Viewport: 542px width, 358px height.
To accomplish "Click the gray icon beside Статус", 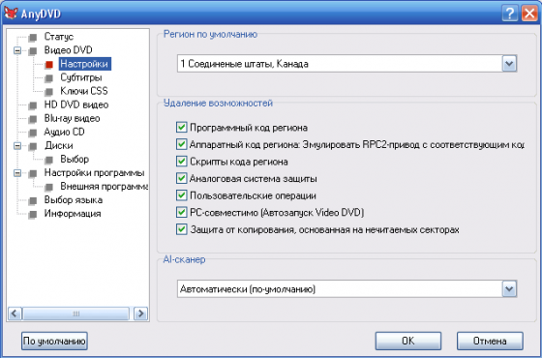I will click(x=33, y=37).
